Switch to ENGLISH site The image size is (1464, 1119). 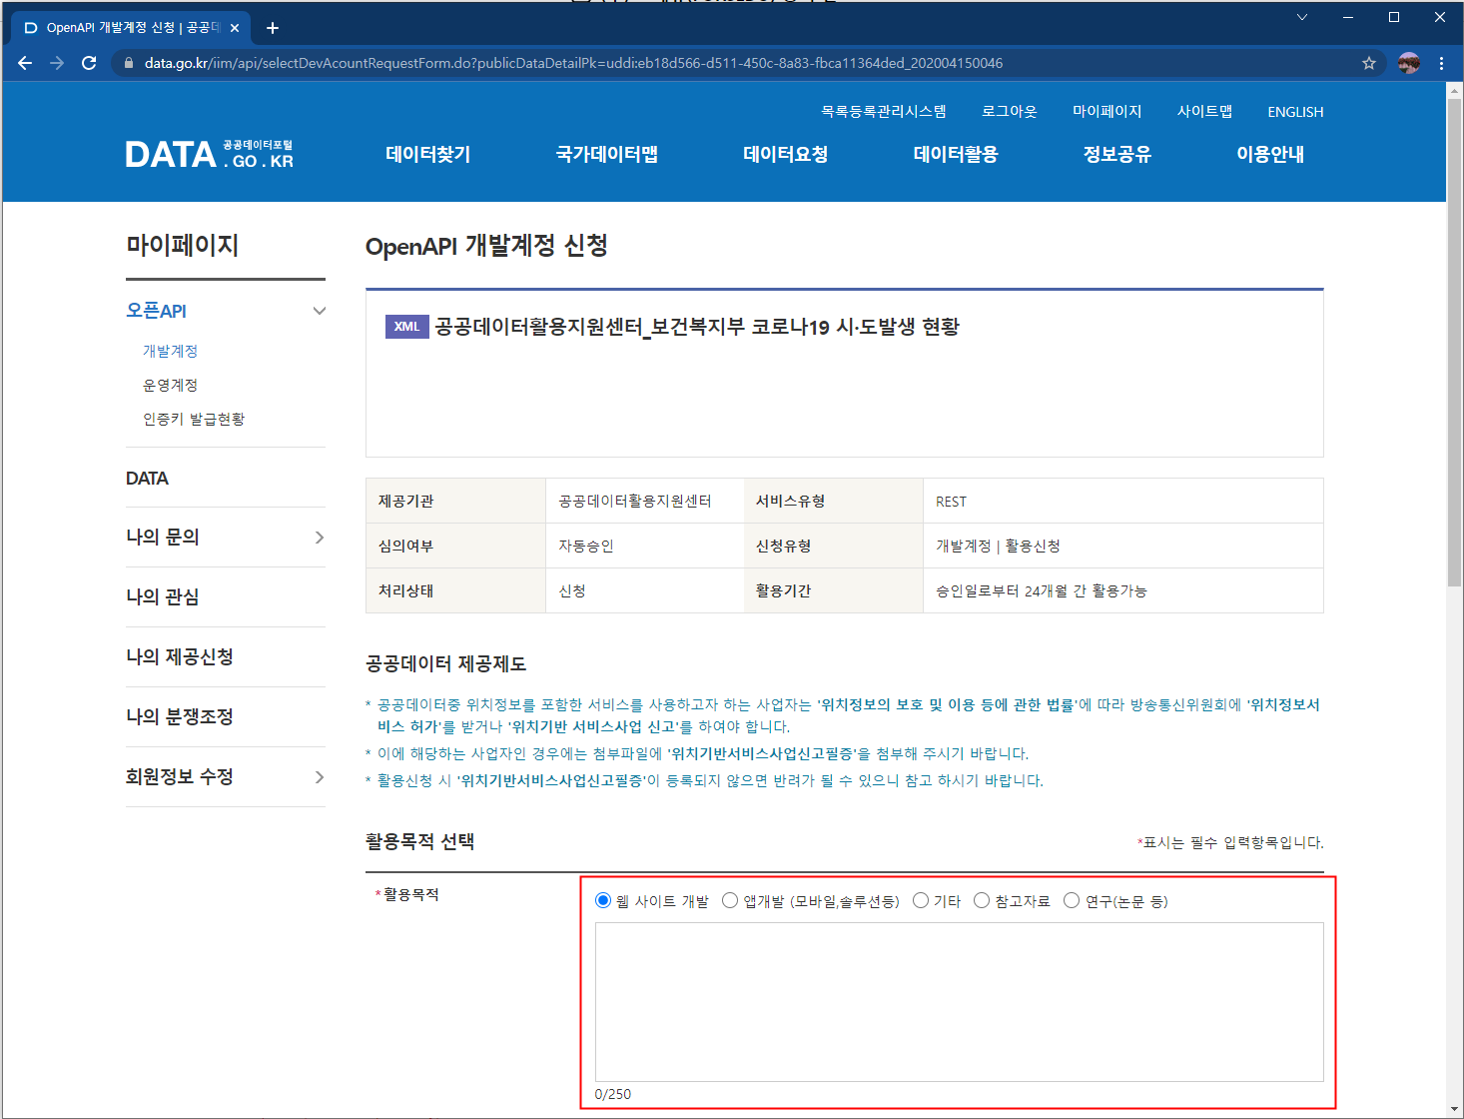click(1295, 112)
